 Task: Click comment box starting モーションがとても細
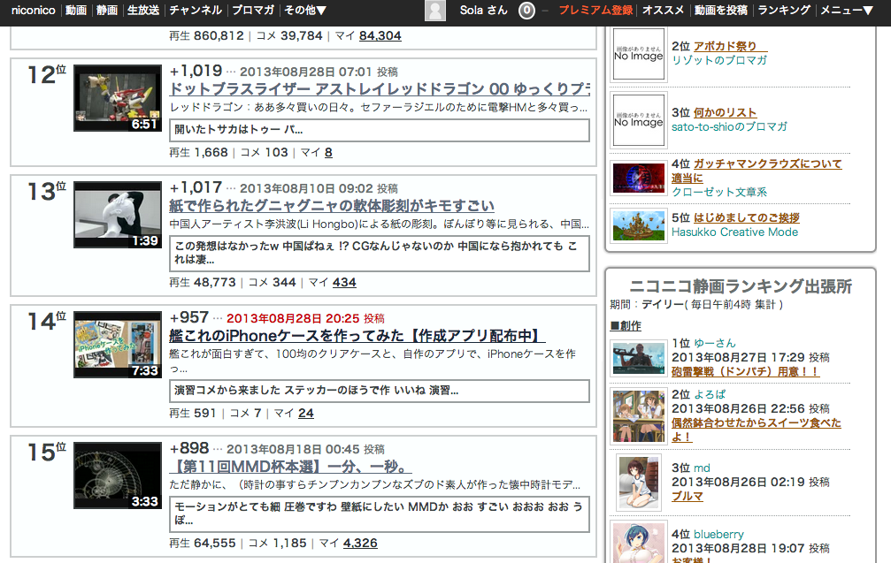380,514
